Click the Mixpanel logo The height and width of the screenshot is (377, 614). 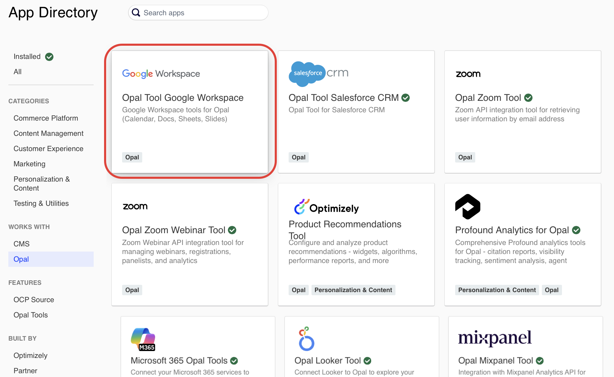[495, 338]
